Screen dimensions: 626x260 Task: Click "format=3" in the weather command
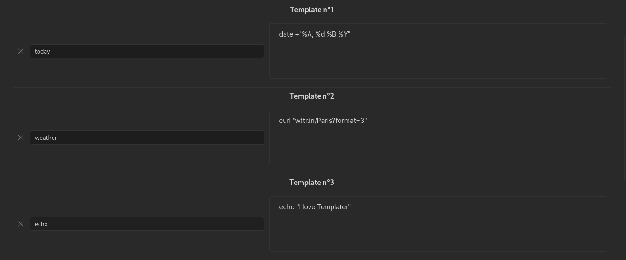tap(353, 121)
